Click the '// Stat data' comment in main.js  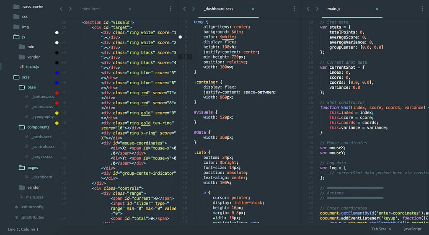[334, 22]
